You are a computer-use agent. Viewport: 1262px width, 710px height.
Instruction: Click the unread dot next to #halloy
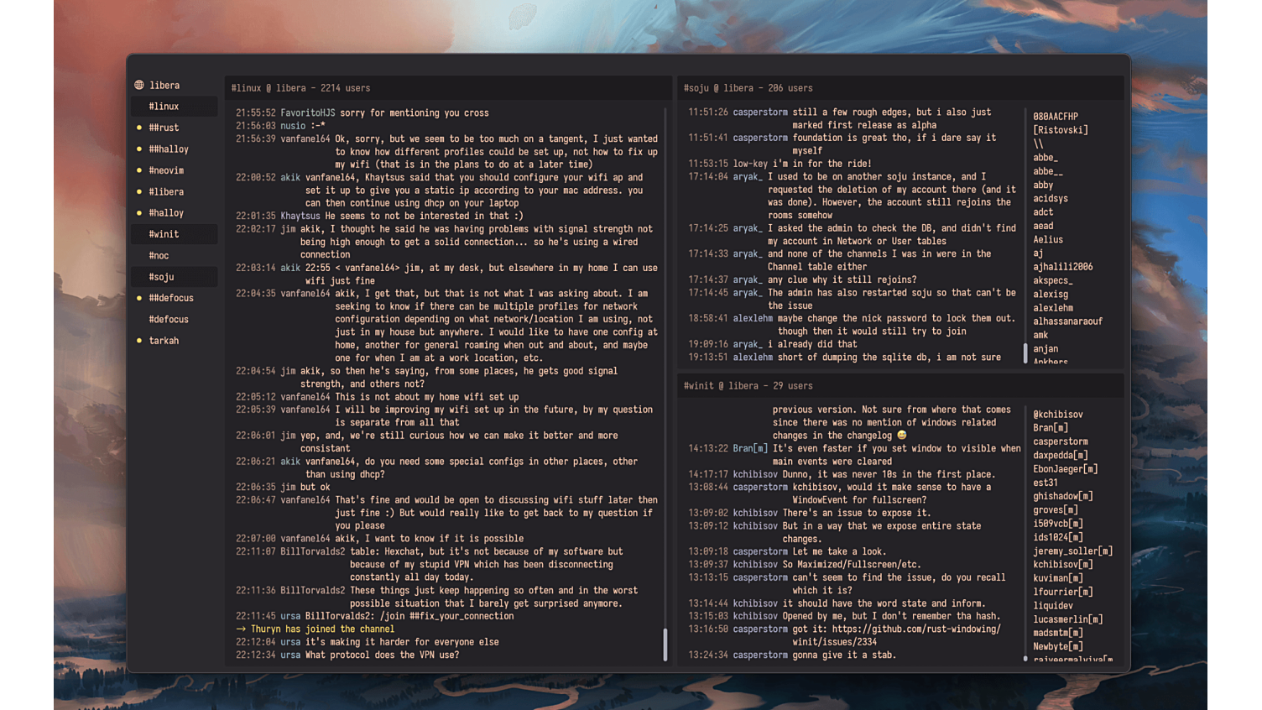139,212
